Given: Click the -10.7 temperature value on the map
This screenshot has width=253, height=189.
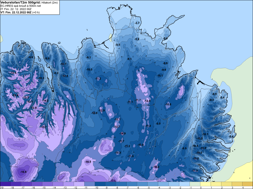Looking at the screenshot, I should tap(63, 64).
